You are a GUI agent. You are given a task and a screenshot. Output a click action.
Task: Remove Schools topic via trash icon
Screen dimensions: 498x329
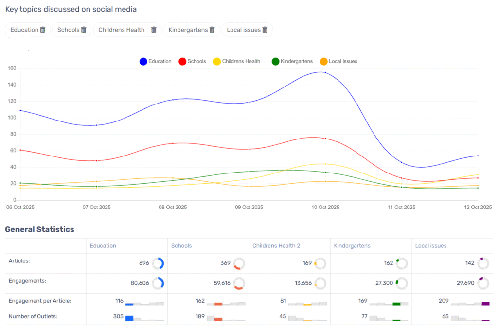click(x=84, y=30)
